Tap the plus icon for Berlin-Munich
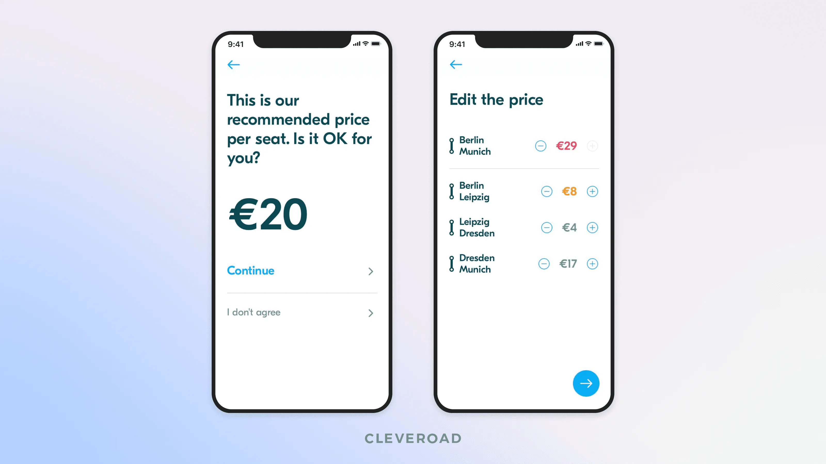Viewport: 826px width, 464px height. click(592, 146)
